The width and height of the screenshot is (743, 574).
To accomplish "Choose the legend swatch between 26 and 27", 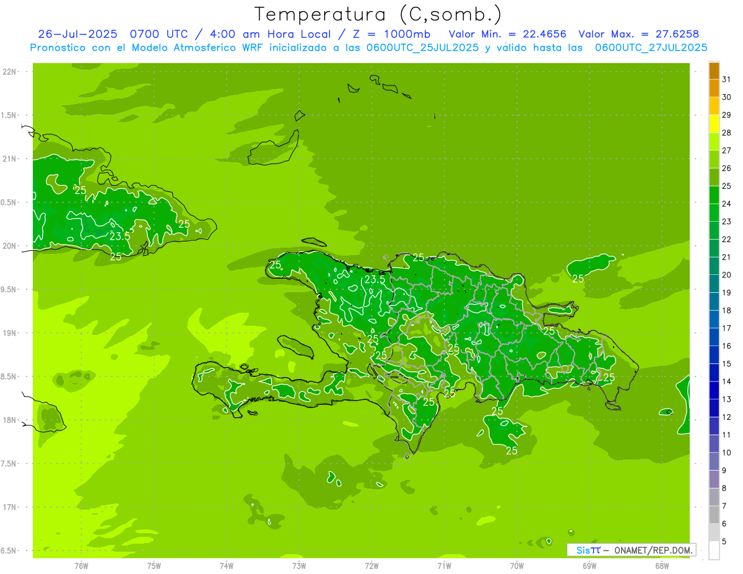I will coord(714,159).
